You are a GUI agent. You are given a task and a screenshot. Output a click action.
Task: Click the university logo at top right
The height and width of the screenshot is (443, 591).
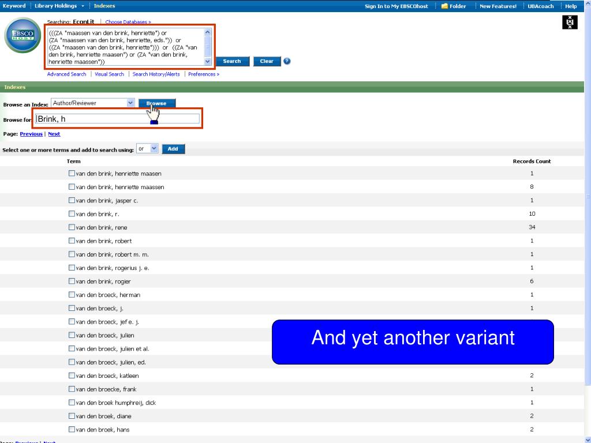[570, 22]
